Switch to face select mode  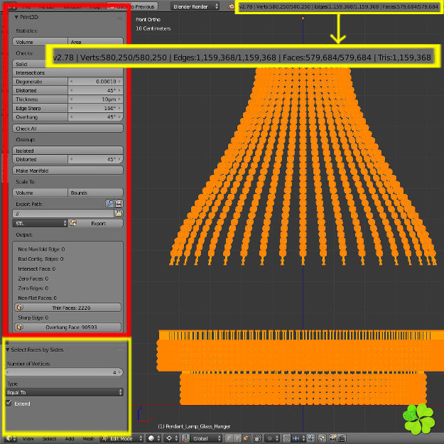click(x=246, y=438)
